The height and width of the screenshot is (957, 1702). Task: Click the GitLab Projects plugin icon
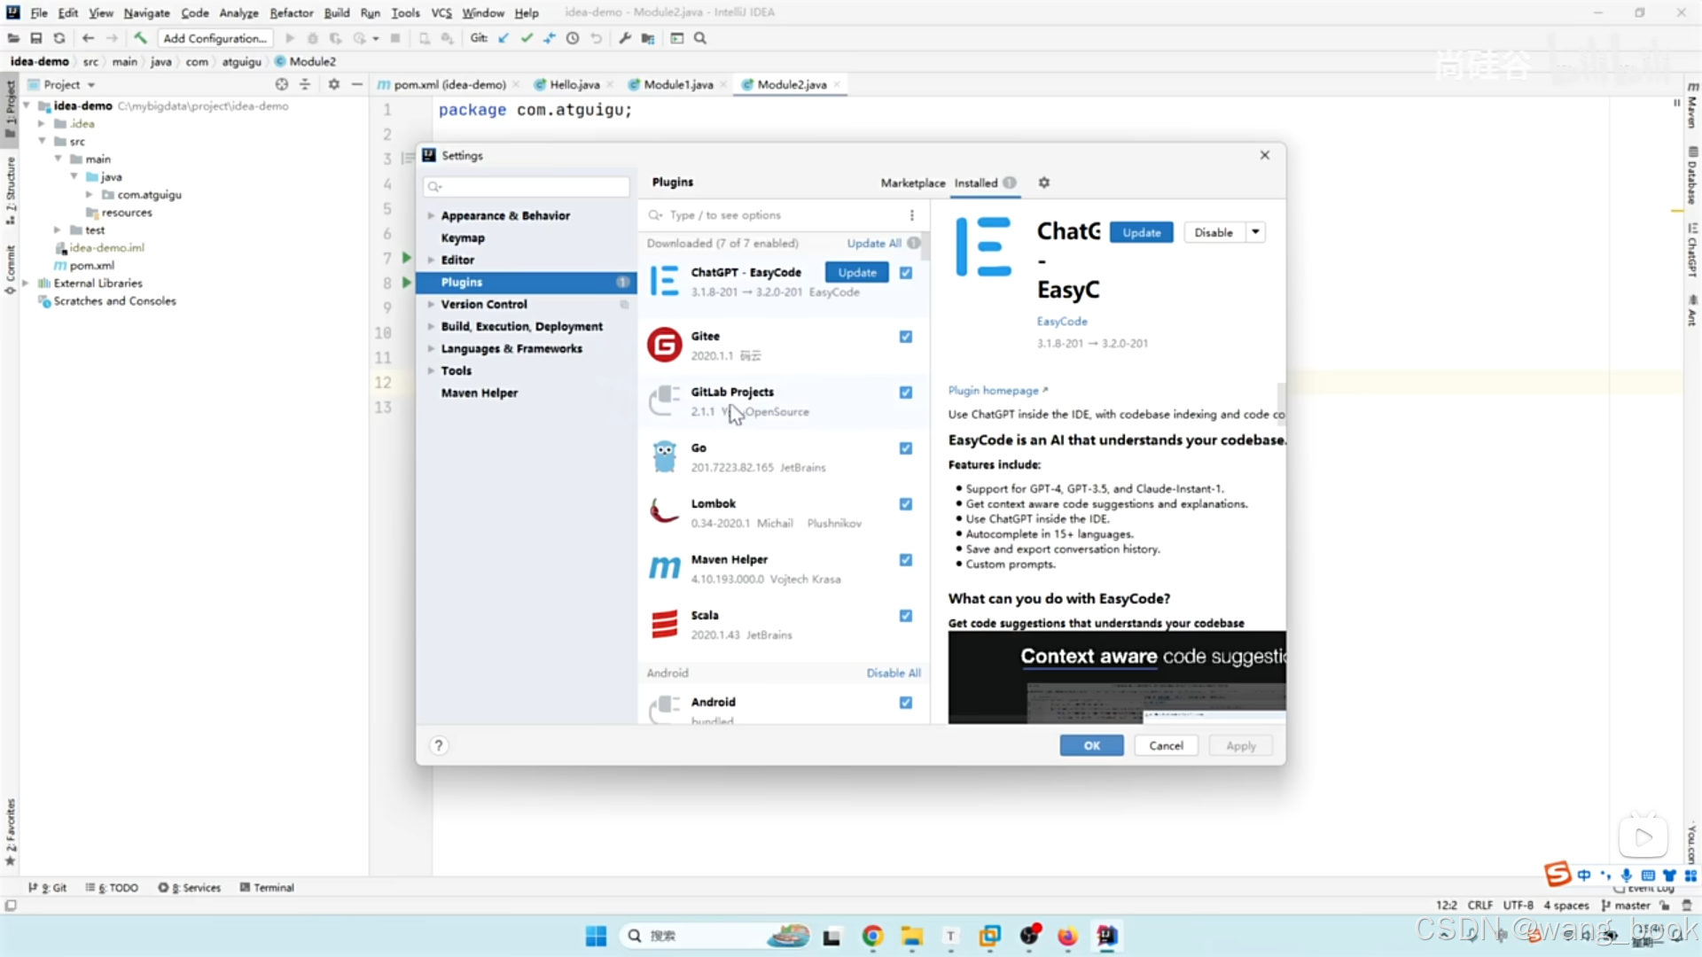pos(664,400)
